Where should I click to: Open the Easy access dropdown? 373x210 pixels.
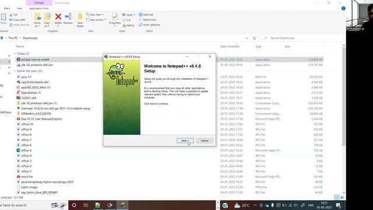(96, 20)
